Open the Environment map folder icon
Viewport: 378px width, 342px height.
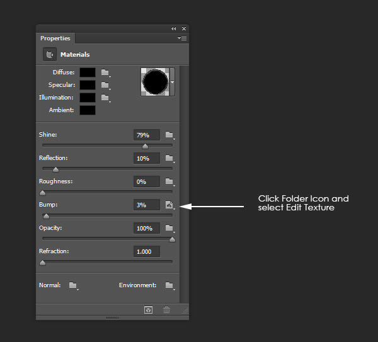[169, 285]
